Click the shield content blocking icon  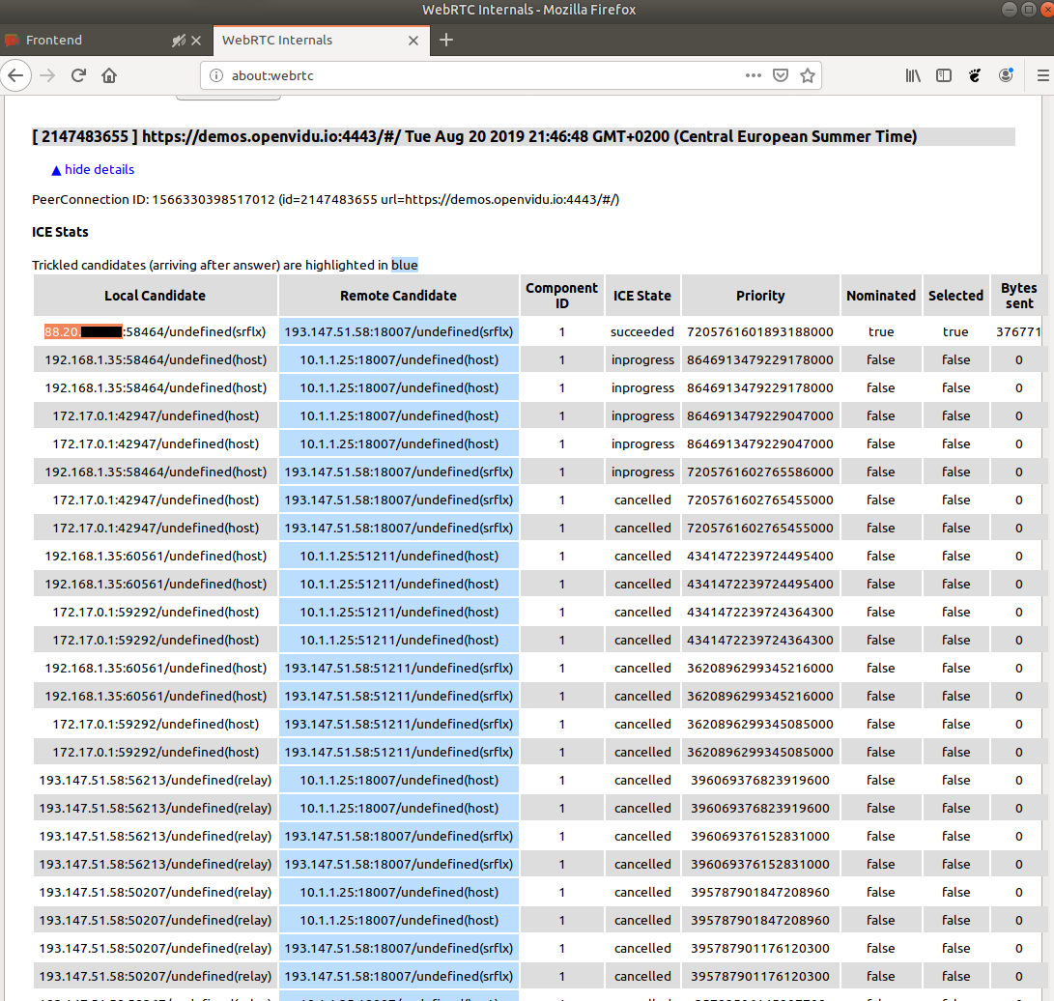click(781, 74)
